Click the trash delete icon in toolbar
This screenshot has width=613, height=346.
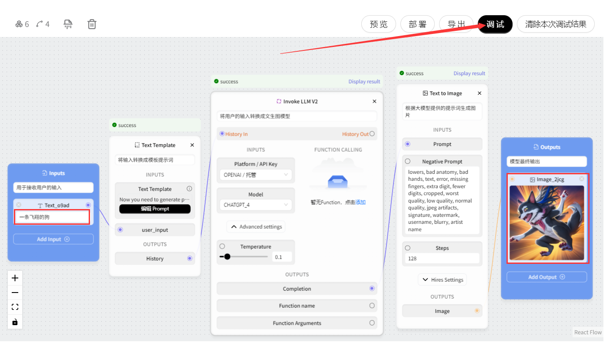coord(92,24)
